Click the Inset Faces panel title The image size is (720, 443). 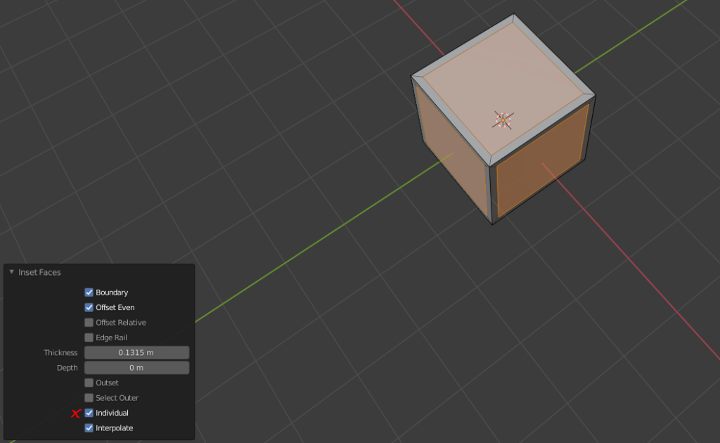click(x=39, y=272)
